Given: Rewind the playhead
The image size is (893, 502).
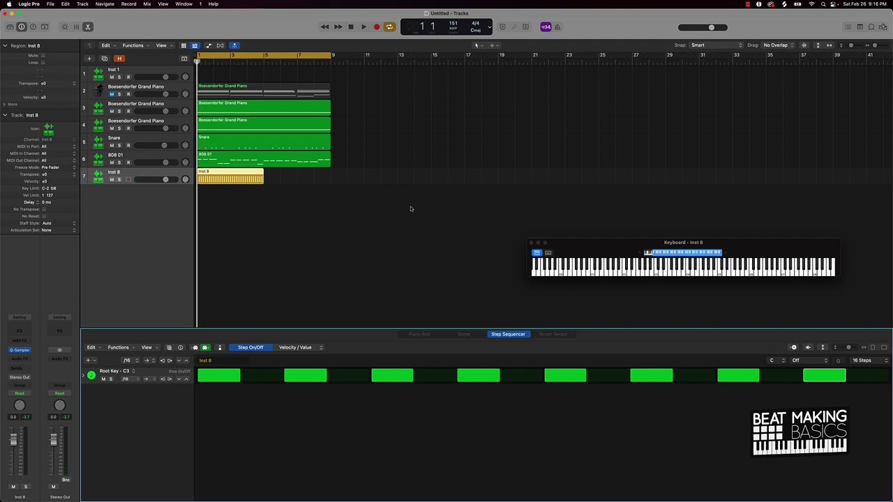Looking at the screenshot, I should coord(324,27).
